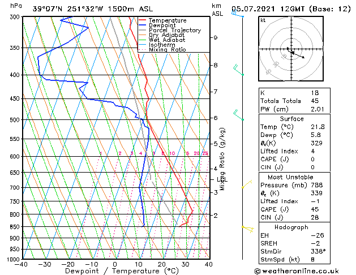356x275 pixels.
Task: Click the 'Isotherm' legend entry
Action: tap(162, 45)
